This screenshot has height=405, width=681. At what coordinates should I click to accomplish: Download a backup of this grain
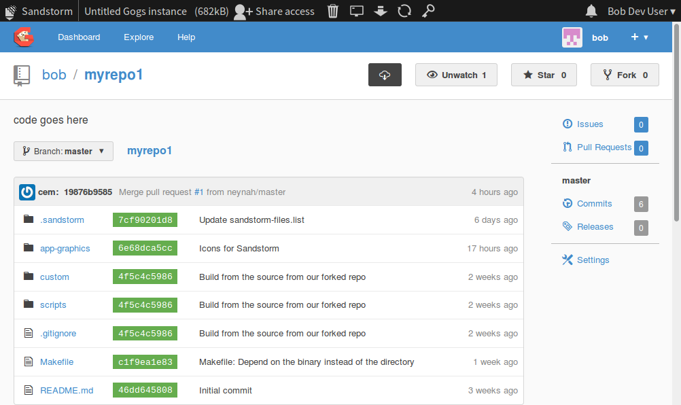click(x=380, y=11)
